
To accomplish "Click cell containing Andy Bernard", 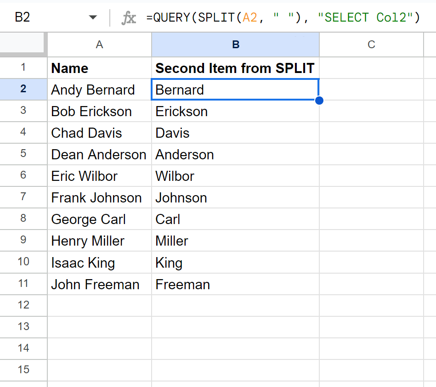I will 99,90.
